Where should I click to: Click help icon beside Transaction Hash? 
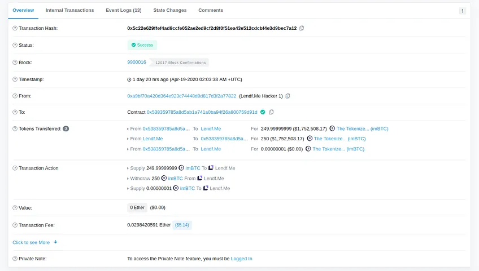[15, 28]
